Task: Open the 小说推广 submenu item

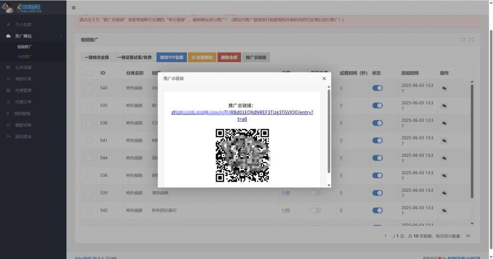Action: (25, 57)
